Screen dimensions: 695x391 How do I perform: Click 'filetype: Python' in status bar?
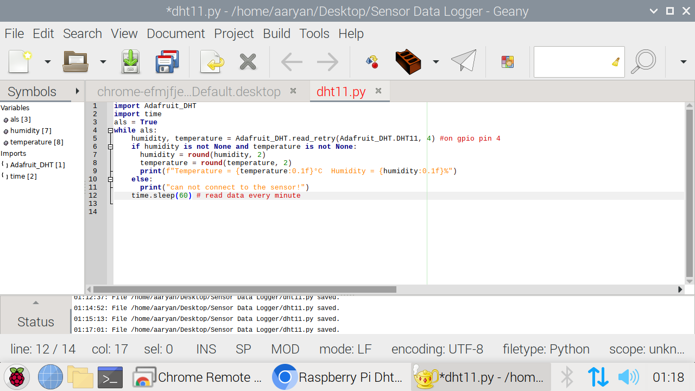pyautogui.click(x=546, y=349)
